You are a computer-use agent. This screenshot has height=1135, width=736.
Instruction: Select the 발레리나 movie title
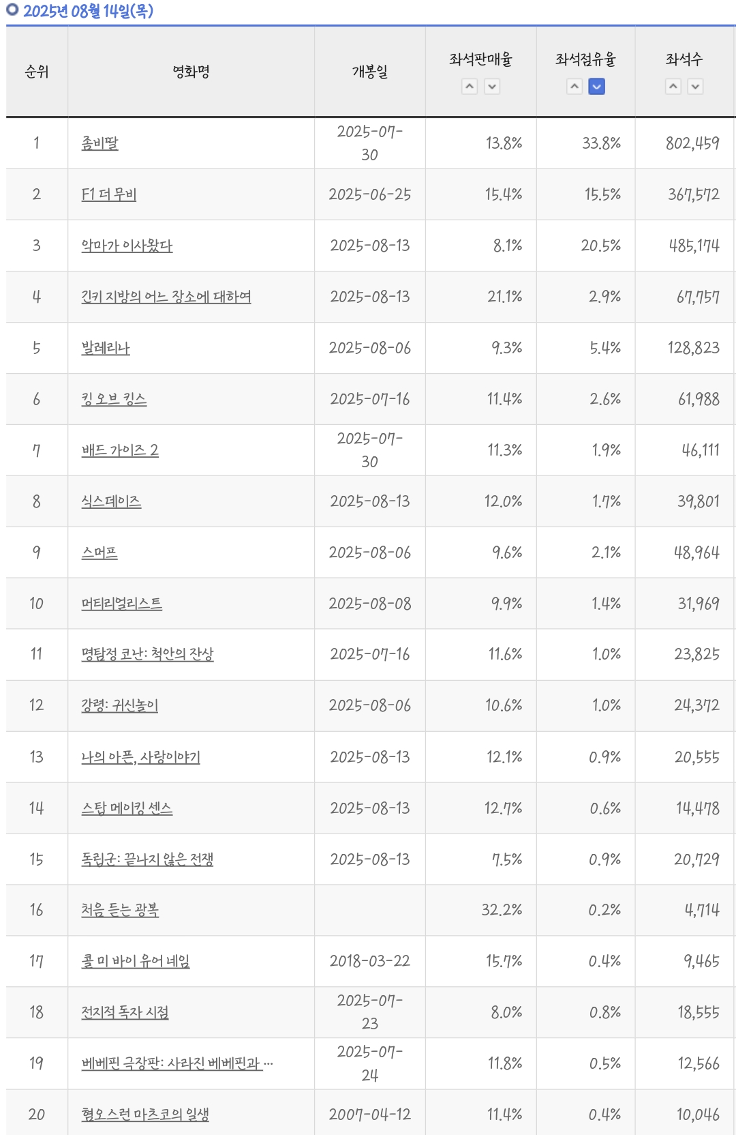tap(105, 348)
